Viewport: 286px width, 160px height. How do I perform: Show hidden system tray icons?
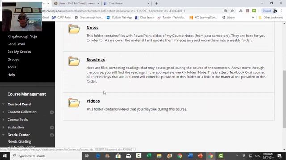(237, 156)
